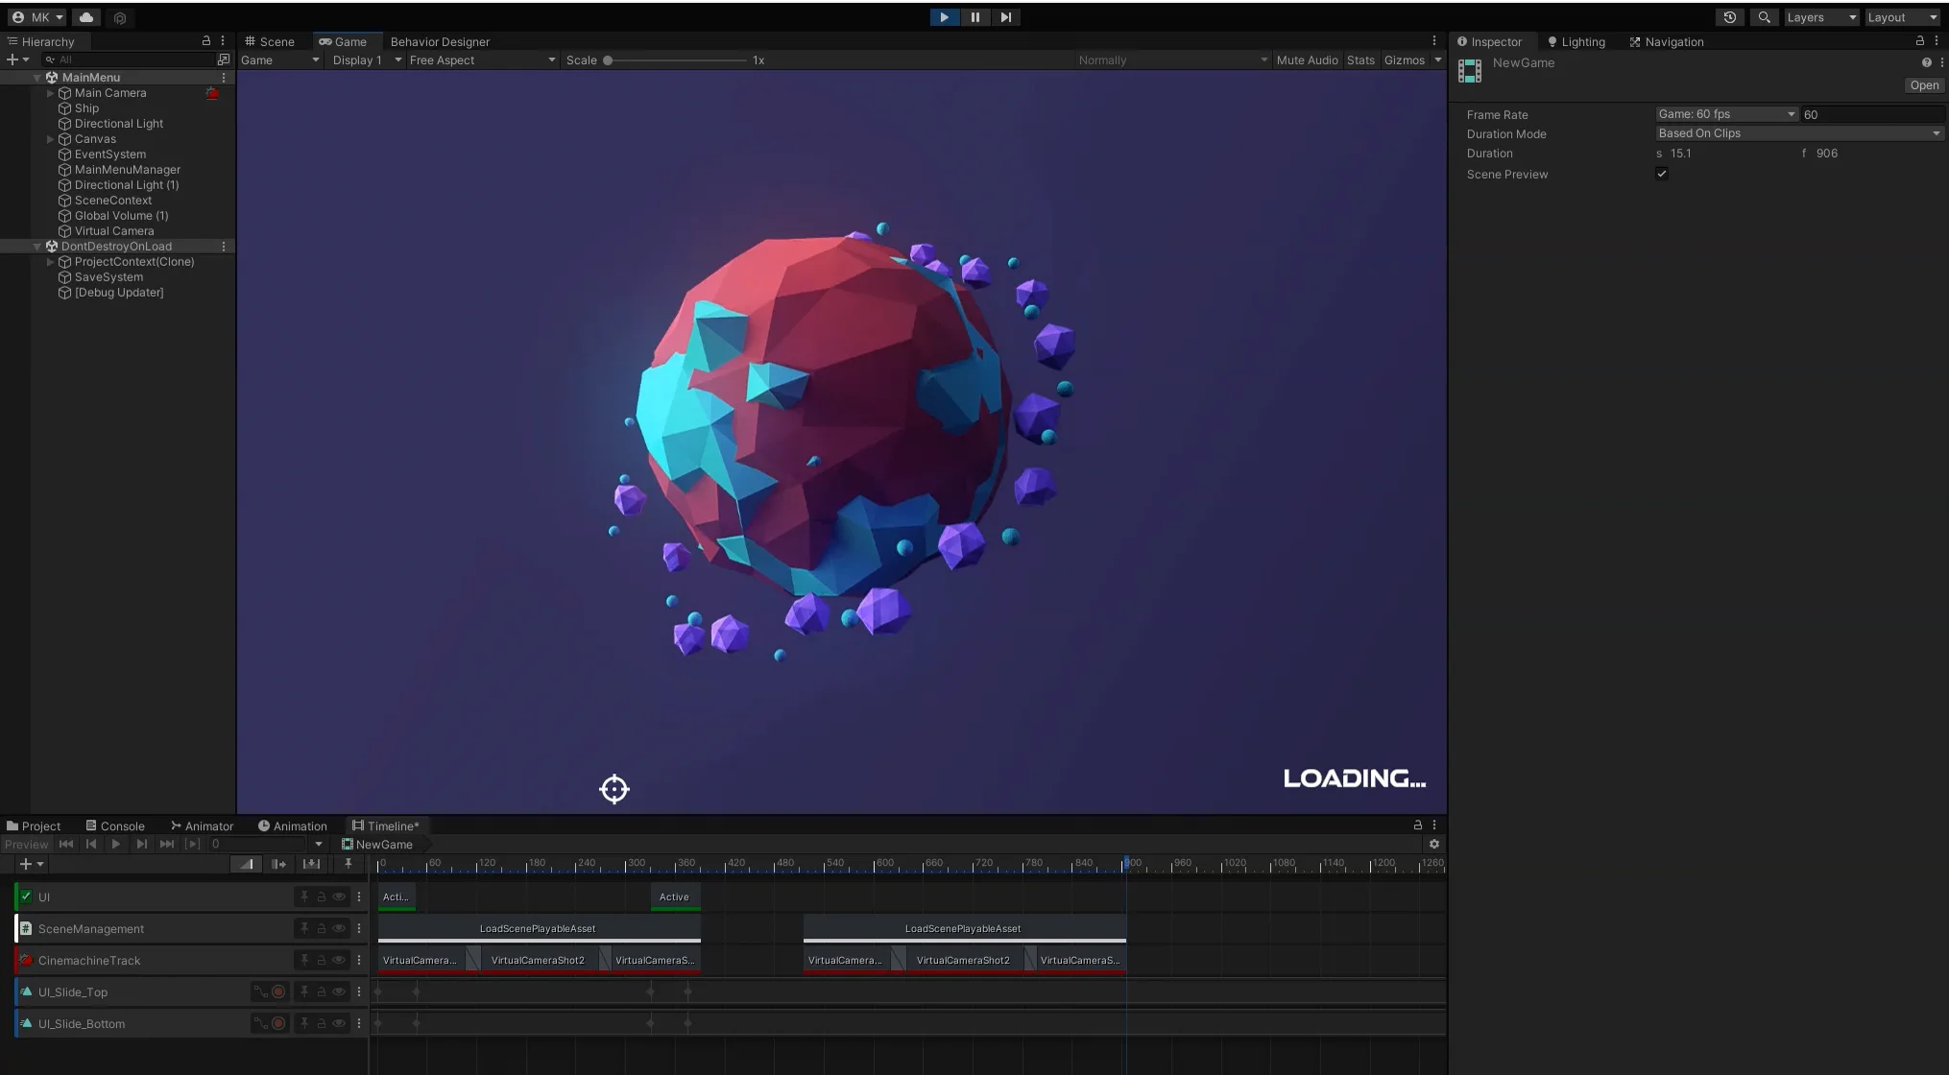Expand the Canvas object in Hierarchy

point(51,139)
